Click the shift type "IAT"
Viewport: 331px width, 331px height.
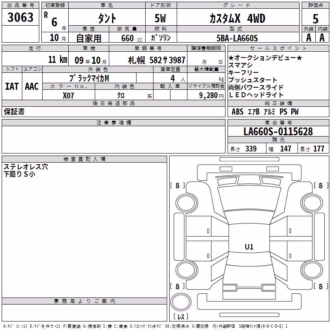[x=12, y=86]
